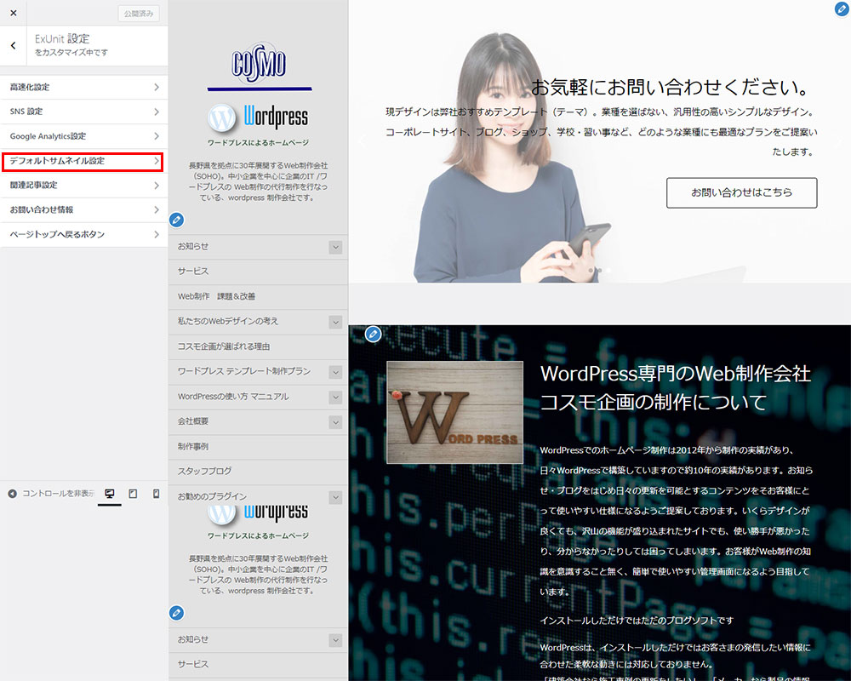Expand the お知らせ submenu arrow
The width and height of the screenshot is (851, 681).
[335, 247]
